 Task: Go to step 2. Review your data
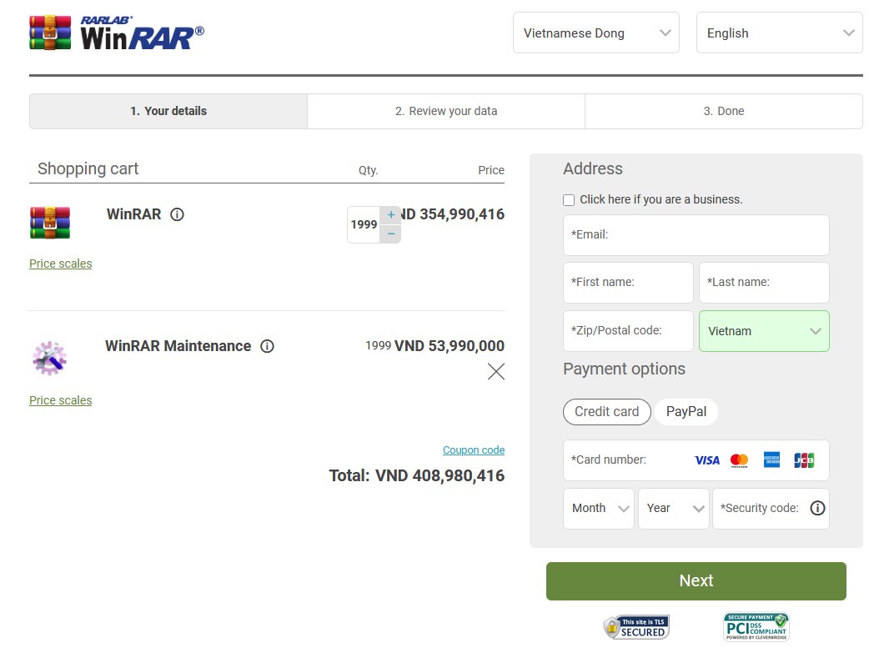coord(446,111)
